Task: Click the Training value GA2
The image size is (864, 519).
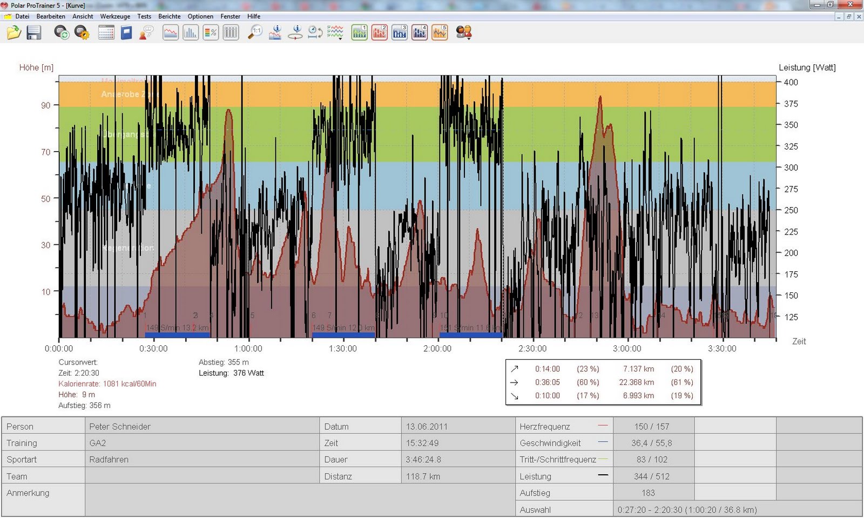Action: (98, 443)
